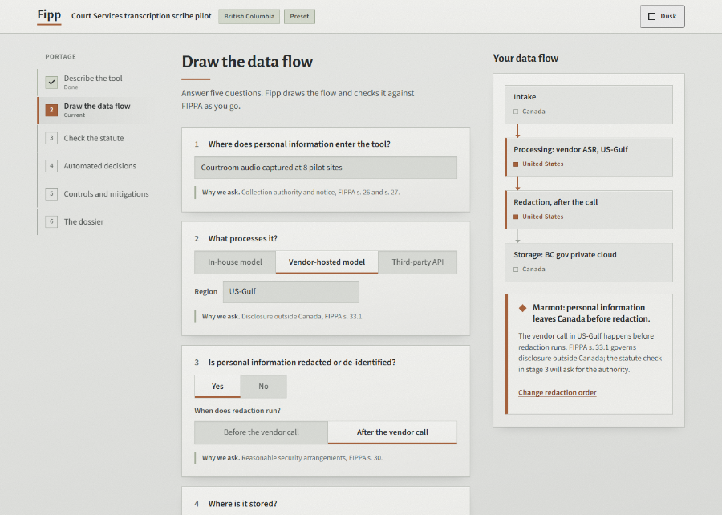Choose Before the vendor call option
This screenshot has width=722, height=515.
(261, 432)
